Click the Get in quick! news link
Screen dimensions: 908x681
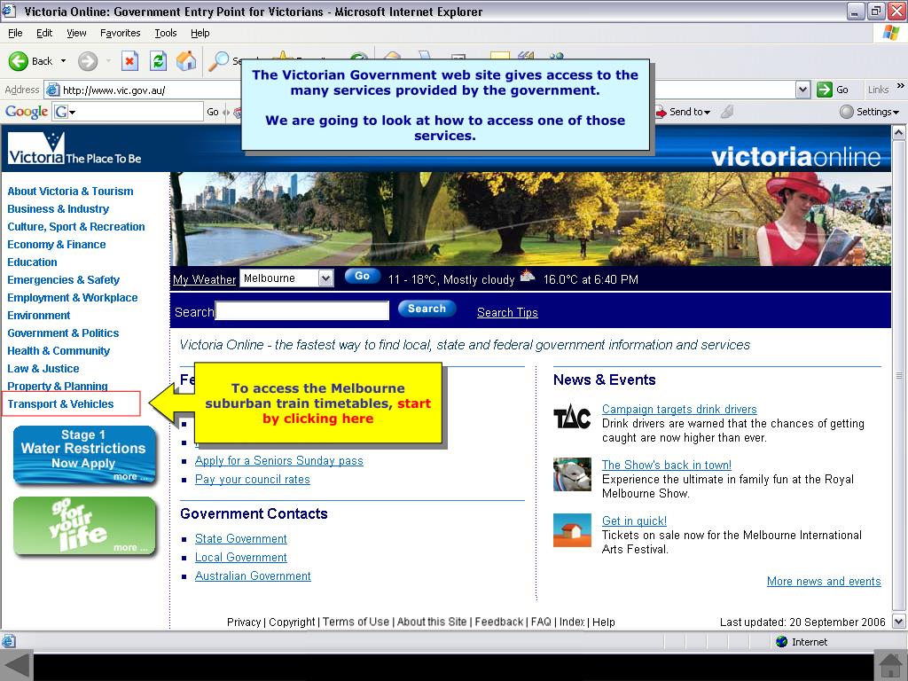[x=634, y=521]
